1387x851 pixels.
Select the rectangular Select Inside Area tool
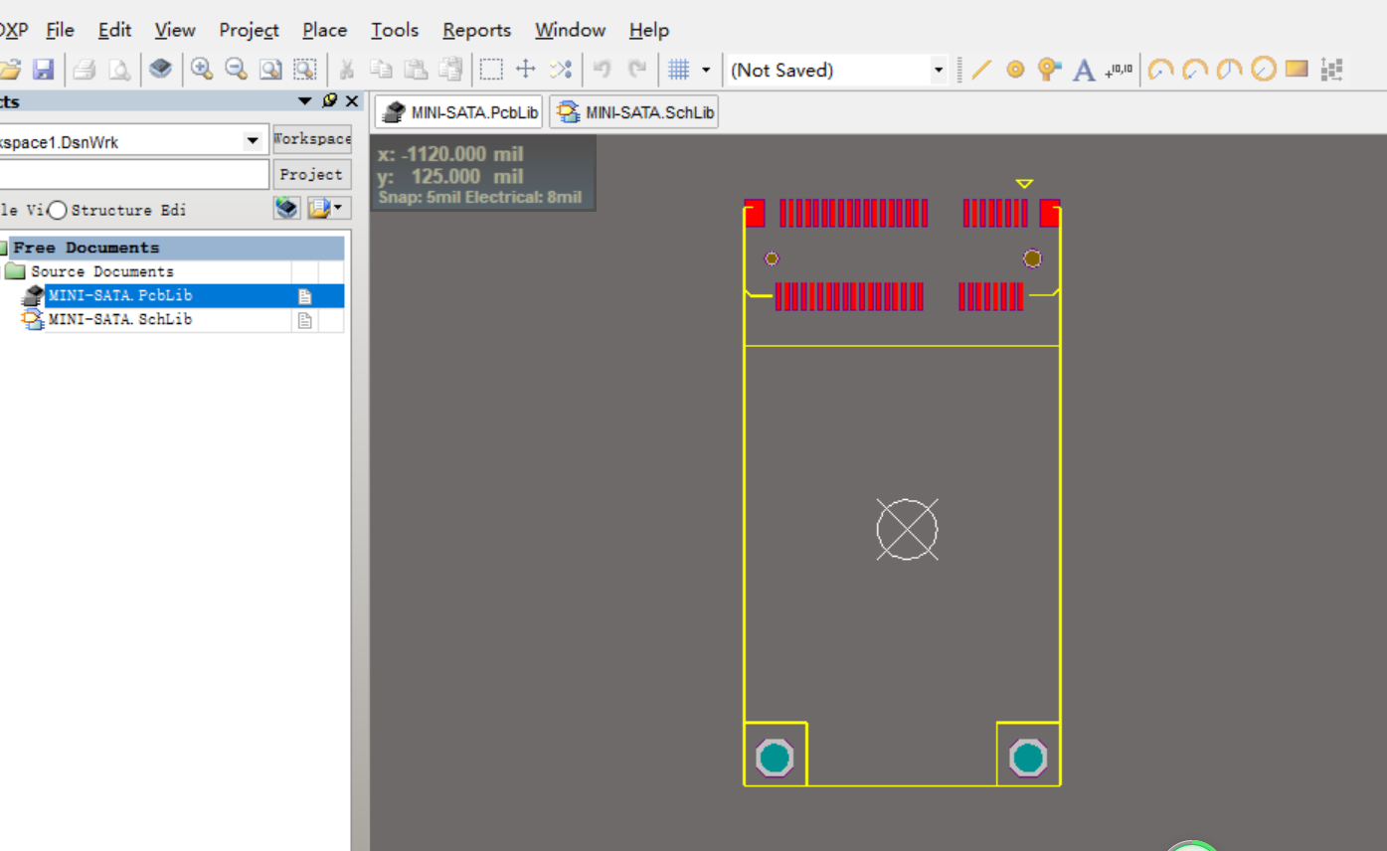491,70
